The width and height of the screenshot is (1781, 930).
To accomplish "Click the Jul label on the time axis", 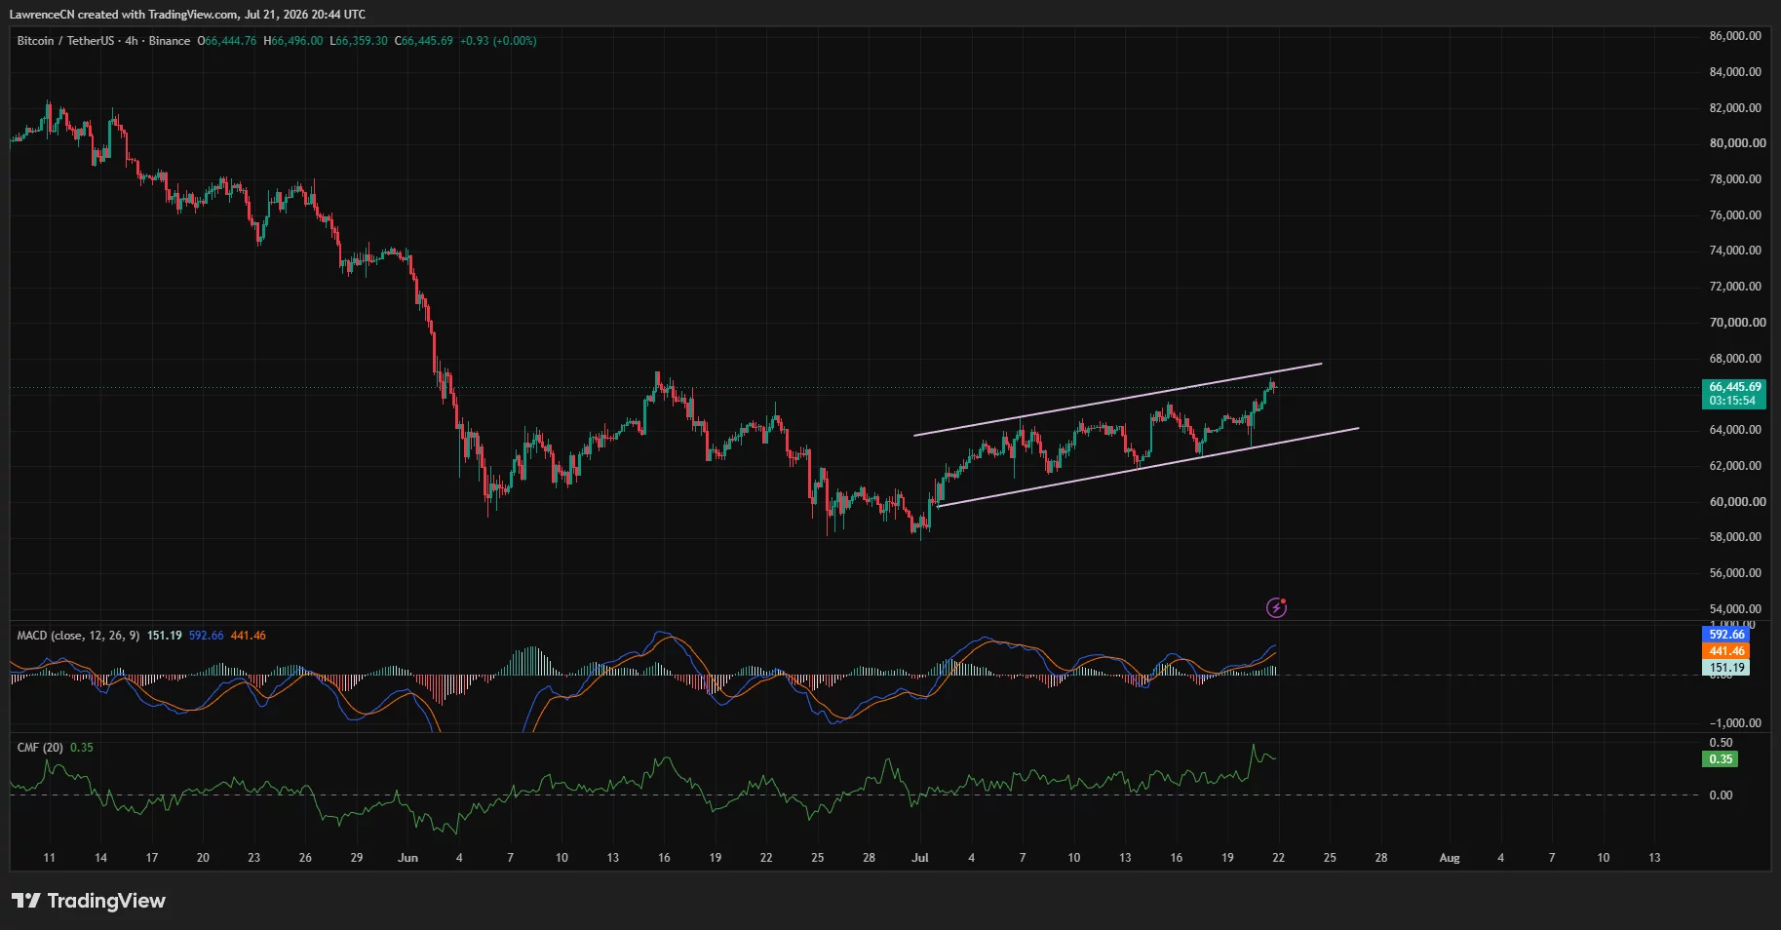I will 919,858.
